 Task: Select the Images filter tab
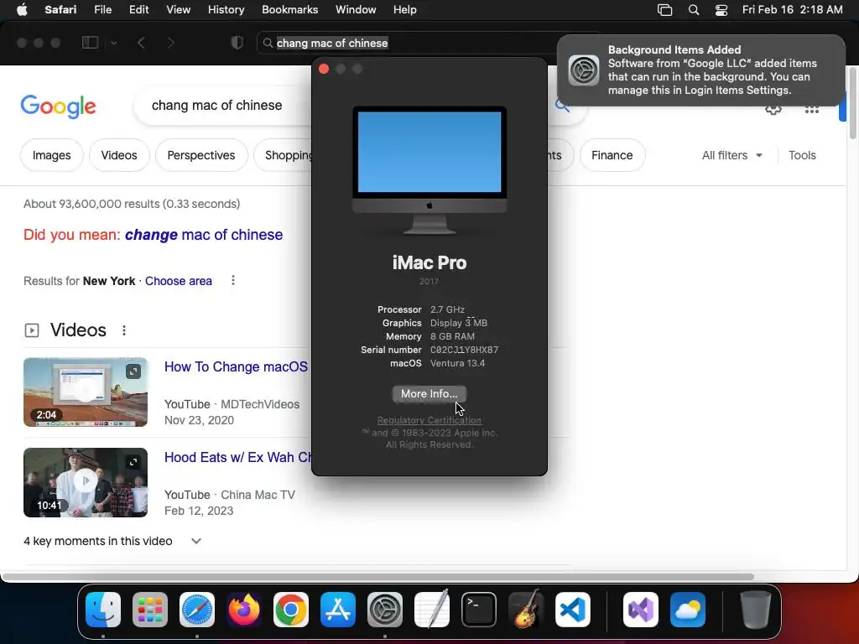[x=51, y=155]
